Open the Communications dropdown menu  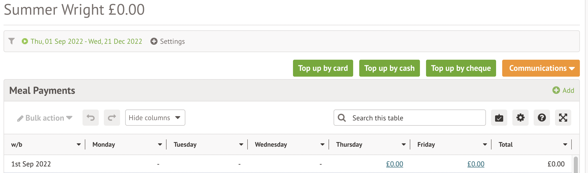point(541,68)
